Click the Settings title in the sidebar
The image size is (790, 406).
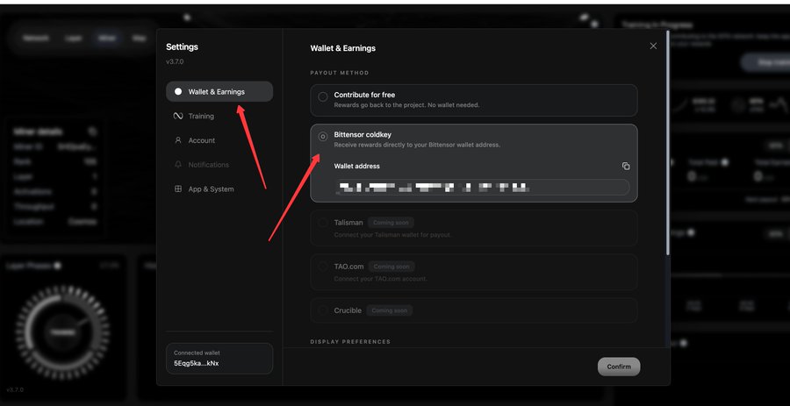click(182, 46)
